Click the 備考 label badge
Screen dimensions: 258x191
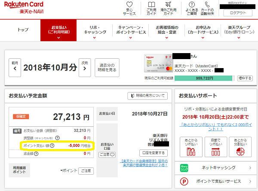click(x=17, y=131)
